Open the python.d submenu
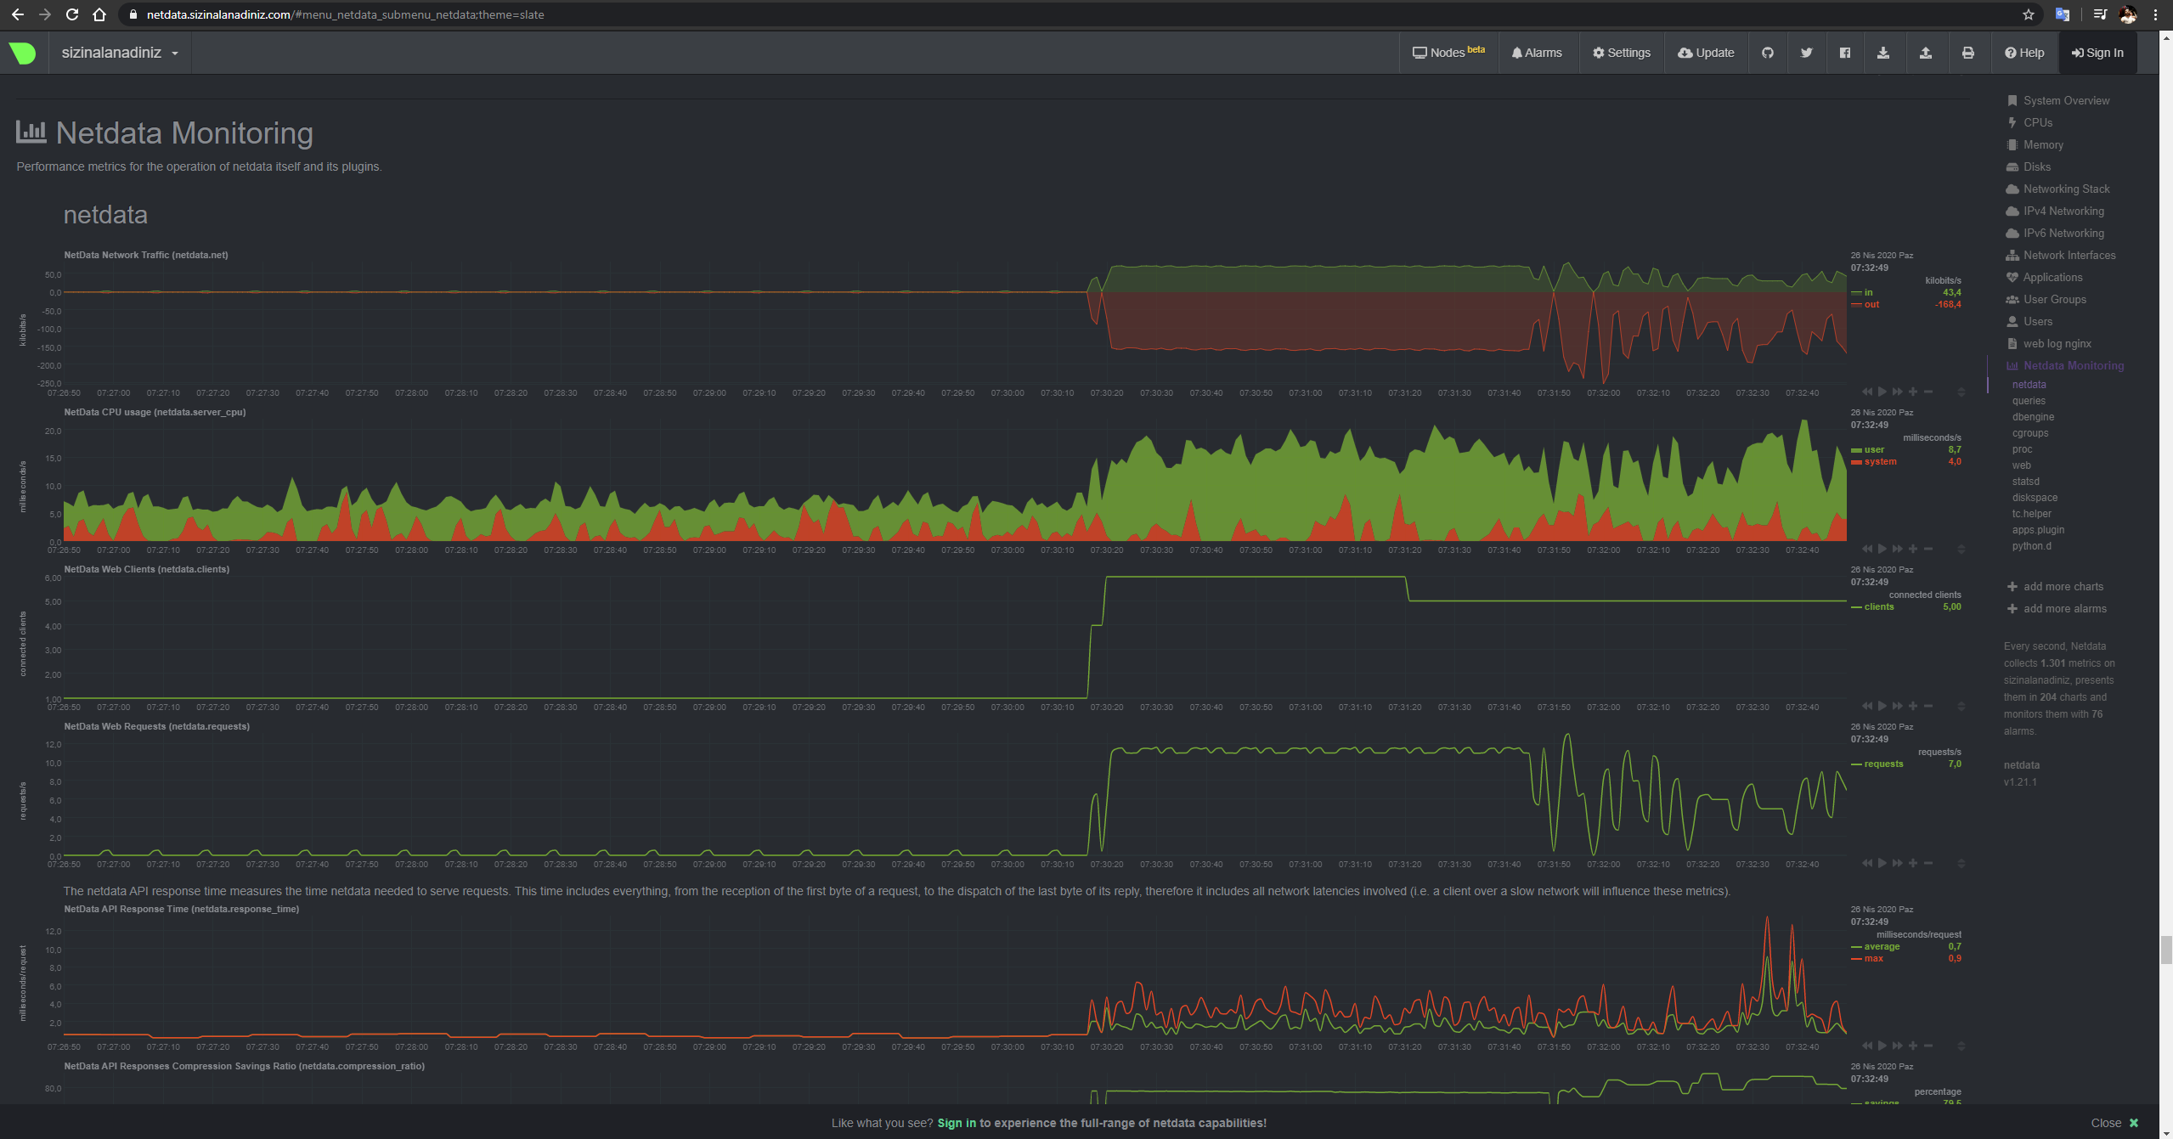 pyautogui.click(x=2031, y=546)
